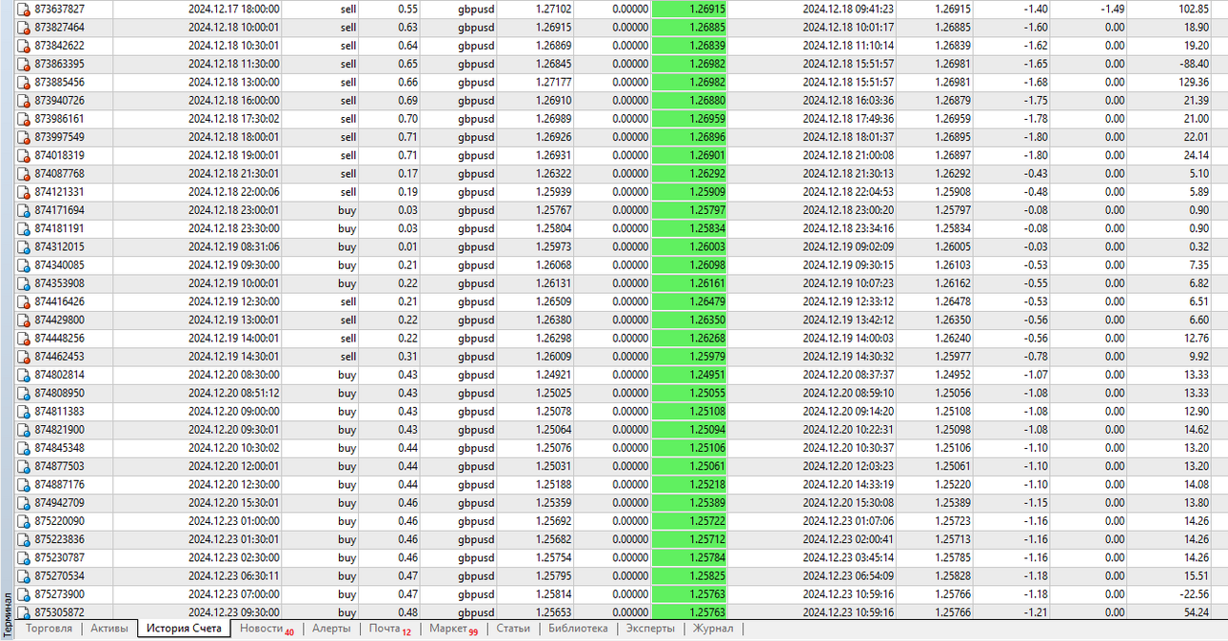1228x641 pixels.
Task: Click ticket number 874811383
Action: point(59,412)
